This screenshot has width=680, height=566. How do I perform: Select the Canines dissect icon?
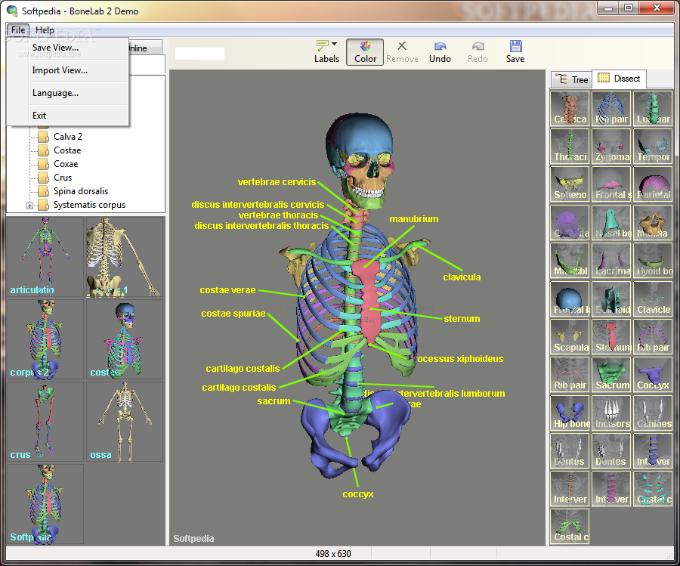tap(653, 413)
